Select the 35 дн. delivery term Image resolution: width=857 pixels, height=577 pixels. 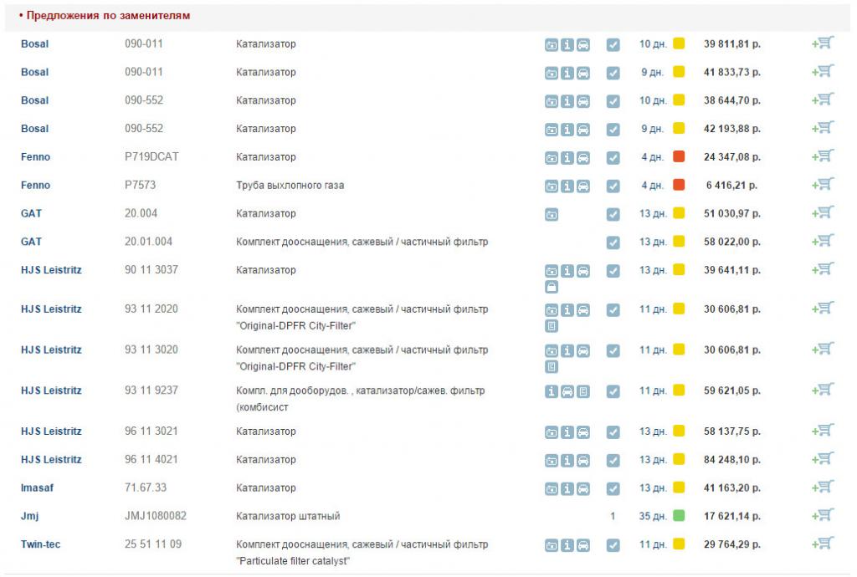point(653,516)
